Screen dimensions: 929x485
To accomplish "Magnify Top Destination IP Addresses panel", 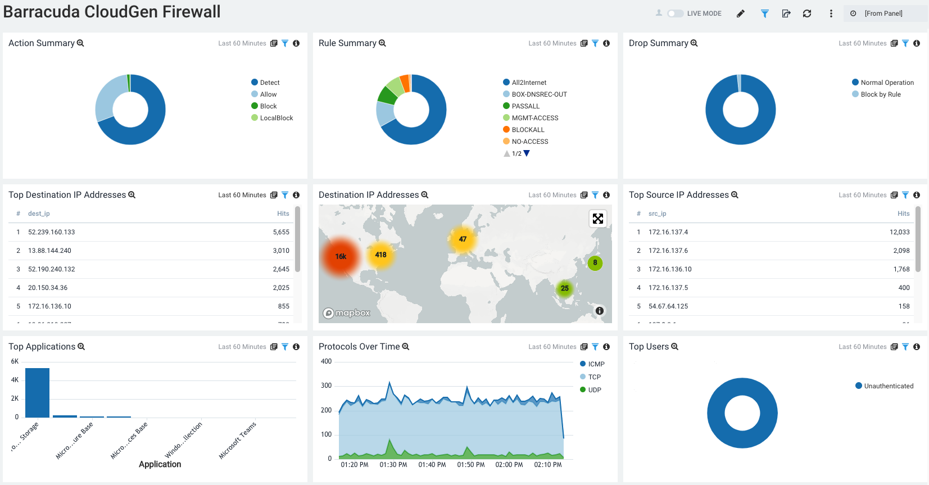I will point(132,195).
